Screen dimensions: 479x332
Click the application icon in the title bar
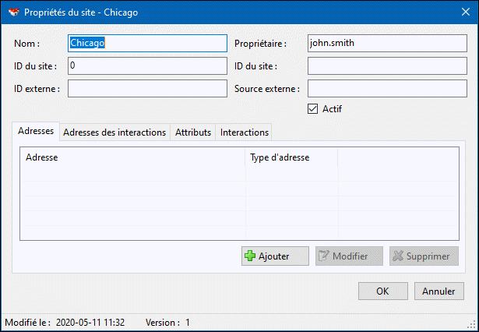coord(13,12)
